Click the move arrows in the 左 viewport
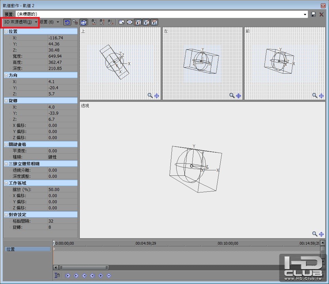Image resolution: width=329 pixels, height=284 pixels. point(239,96)
